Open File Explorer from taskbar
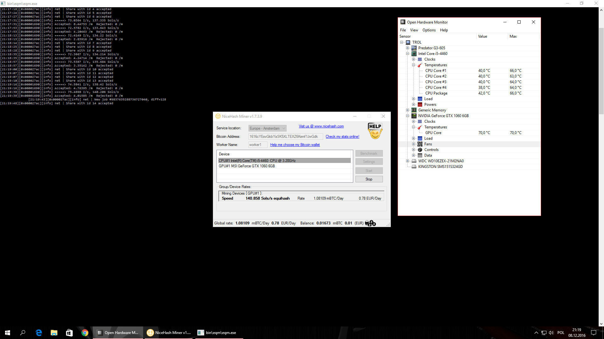This screenshot has width=604, height=339. click(x=54, y=333)
